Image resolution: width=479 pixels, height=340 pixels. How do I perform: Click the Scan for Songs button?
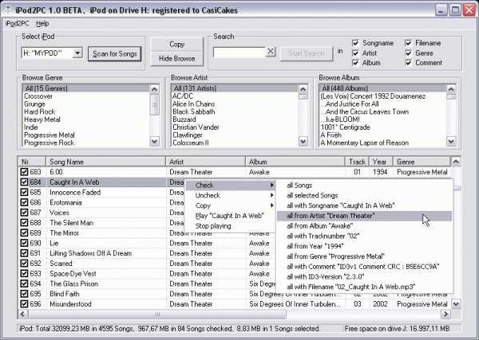pyautogui.click(x=114, y=54)
